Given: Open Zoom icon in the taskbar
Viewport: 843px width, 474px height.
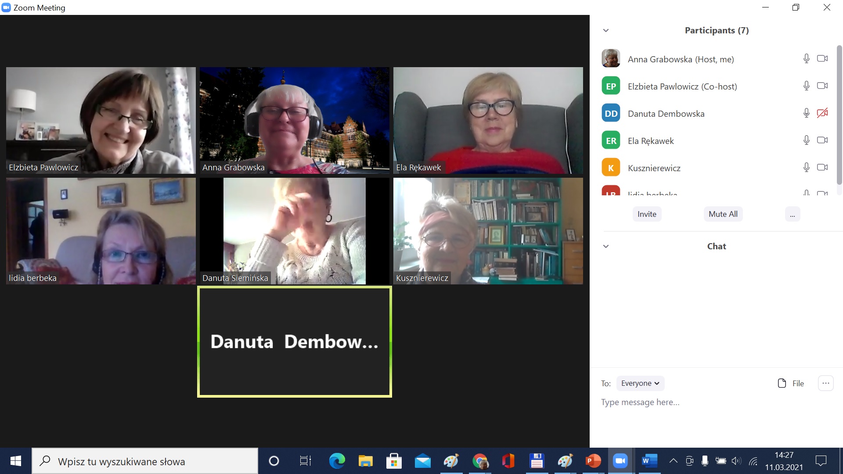Looking at the screenshot, I should coord(620,461).
